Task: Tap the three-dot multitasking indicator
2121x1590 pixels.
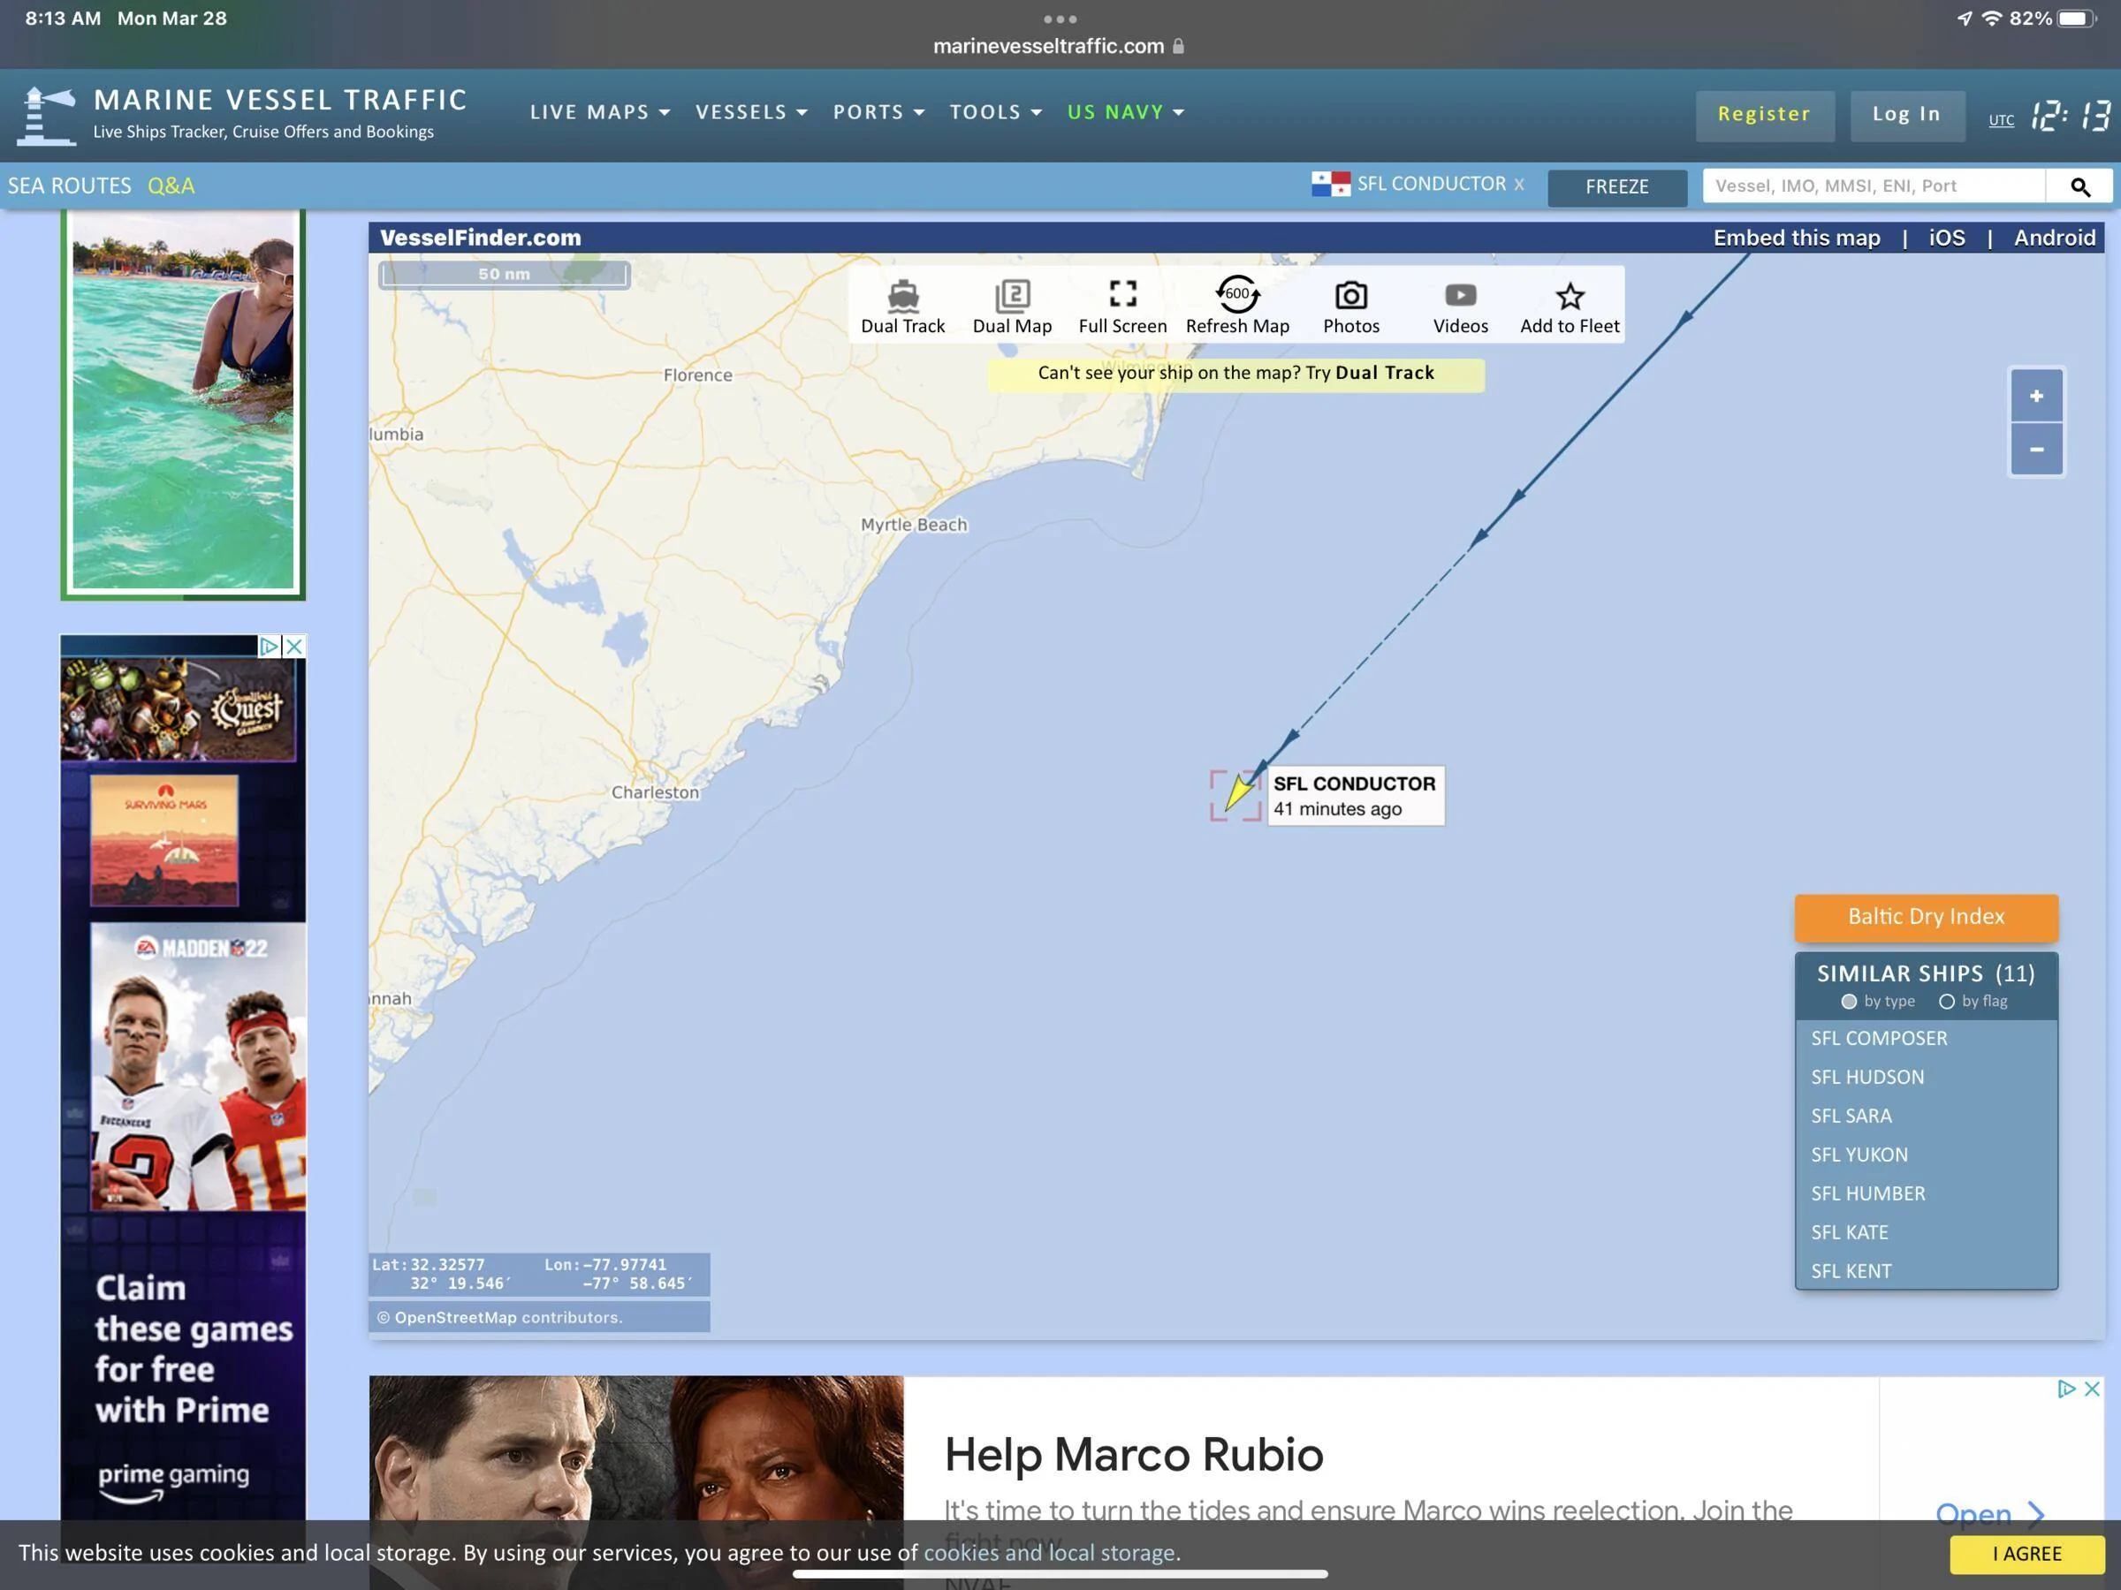Action: (x=1060, y=19)
